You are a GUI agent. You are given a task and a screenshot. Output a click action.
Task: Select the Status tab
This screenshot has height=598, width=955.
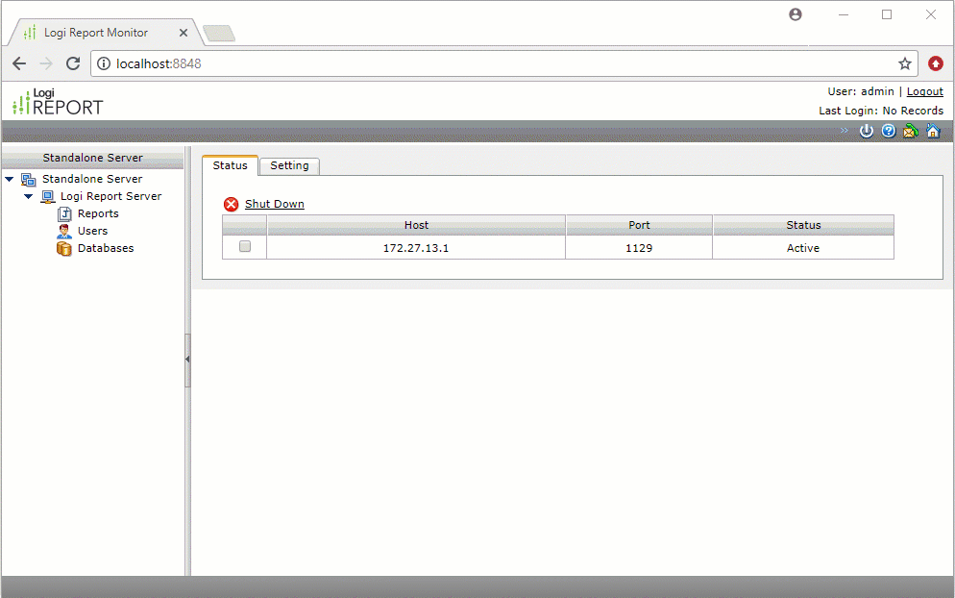pyautogui.click(x=230, y=165)
